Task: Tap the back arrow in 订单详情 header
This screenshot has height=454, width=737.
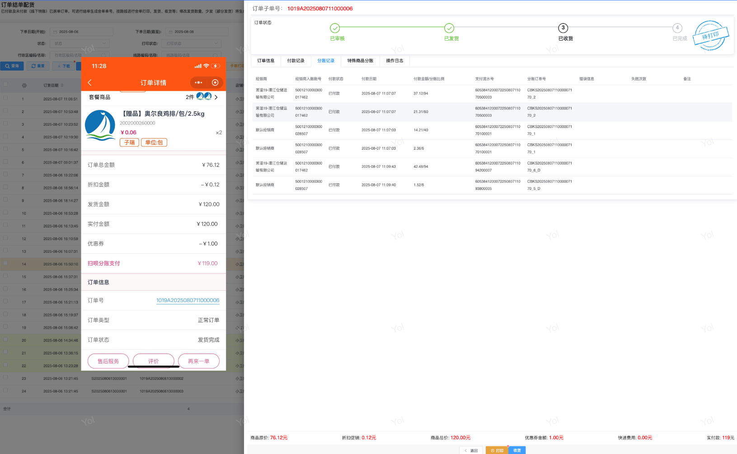Action: [89, 82]
